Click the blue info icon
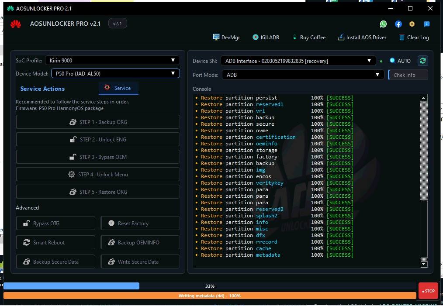443x306 pixels. [426, 24]
